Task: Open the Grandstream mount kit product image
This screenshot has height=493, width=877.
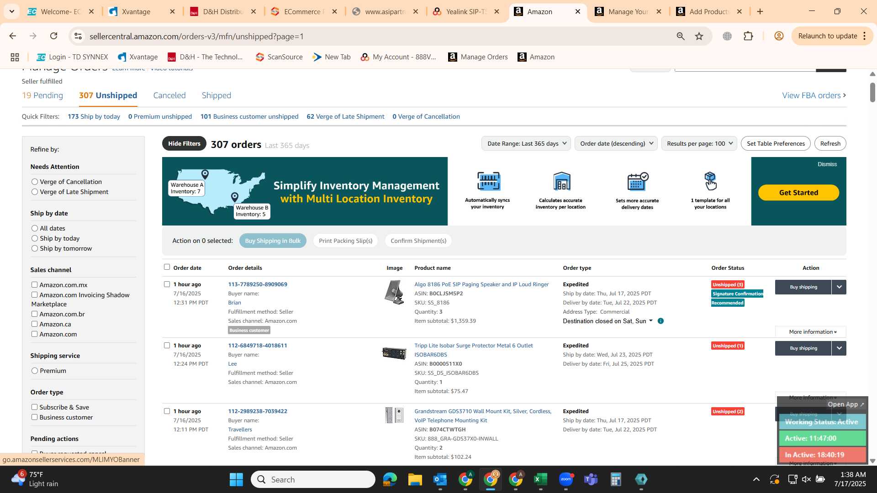Action: pyautogui.click(x=394, y=415)
